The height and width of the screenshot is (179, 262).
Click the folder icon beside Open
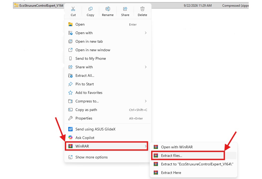coord(70,24)
